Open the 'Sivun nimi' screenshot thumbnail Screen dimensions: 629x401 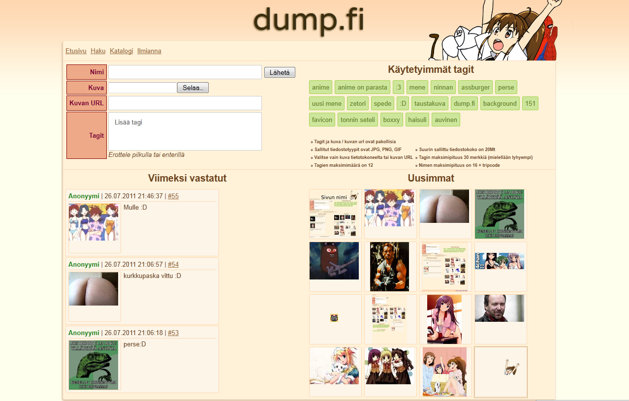[335, 214]
